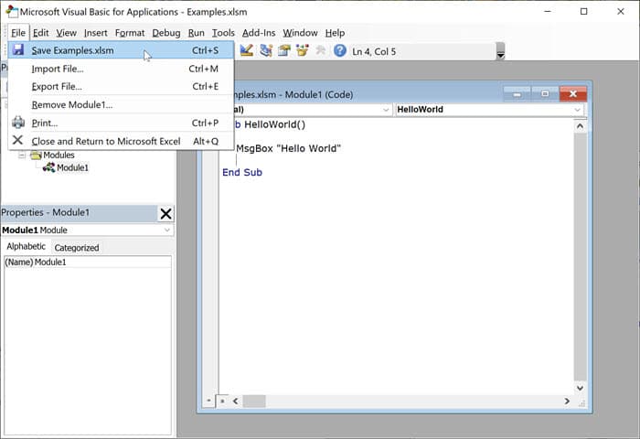Choose Save Examples.xlsm
This screenshot has height=439, width=640.
[121, 50]
